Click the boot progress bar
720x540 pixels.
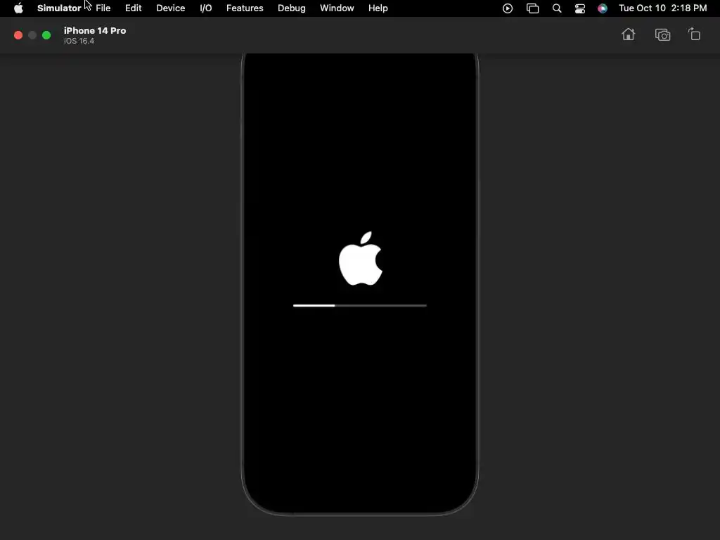click(x=360, y=305)
